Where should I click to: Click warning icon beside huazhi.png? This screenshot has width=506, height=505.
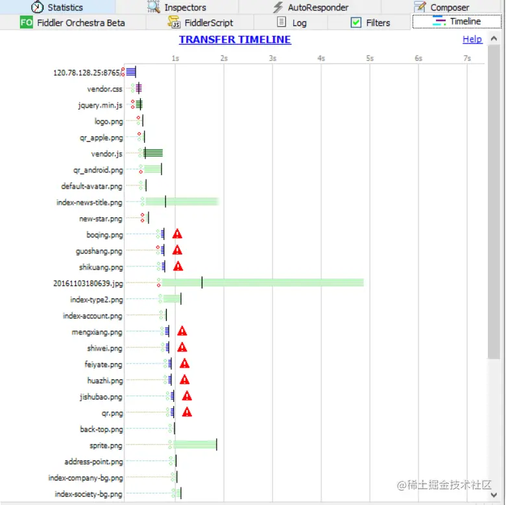[x=184, y=380]
